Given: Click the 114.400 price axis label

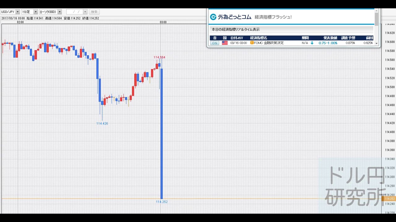Looking at the screenshot, I should [x=390, y=132].
